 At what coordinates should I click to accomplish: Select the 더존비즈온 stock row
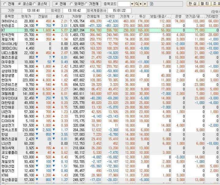click(110, 84)
